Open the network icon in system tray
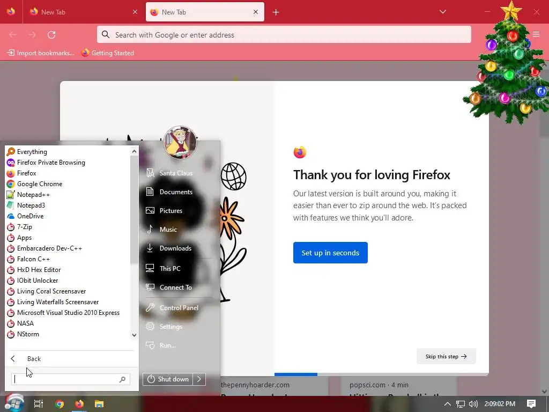The width and height of the screenshot is (549, 412). (461, 404)
